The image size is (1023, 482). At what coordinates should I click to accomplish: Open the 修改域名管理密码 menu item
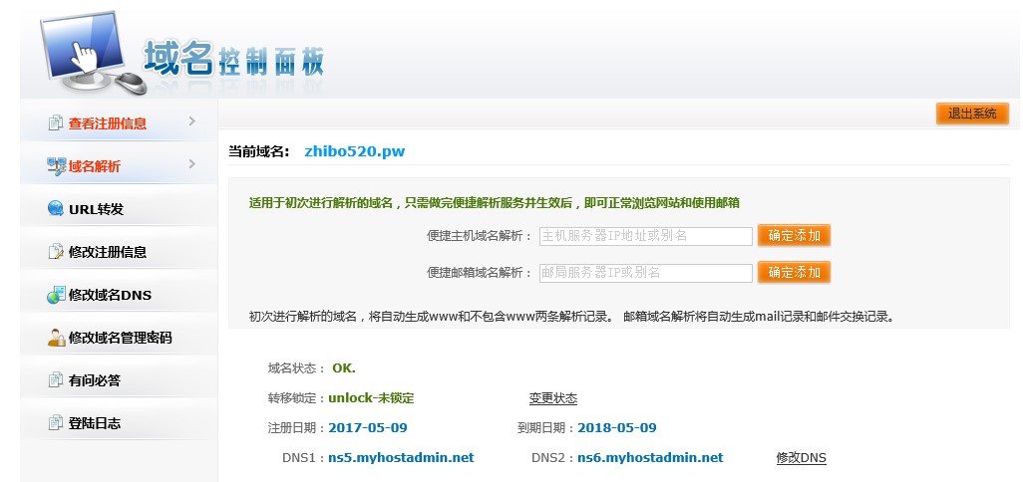point(120,338)
